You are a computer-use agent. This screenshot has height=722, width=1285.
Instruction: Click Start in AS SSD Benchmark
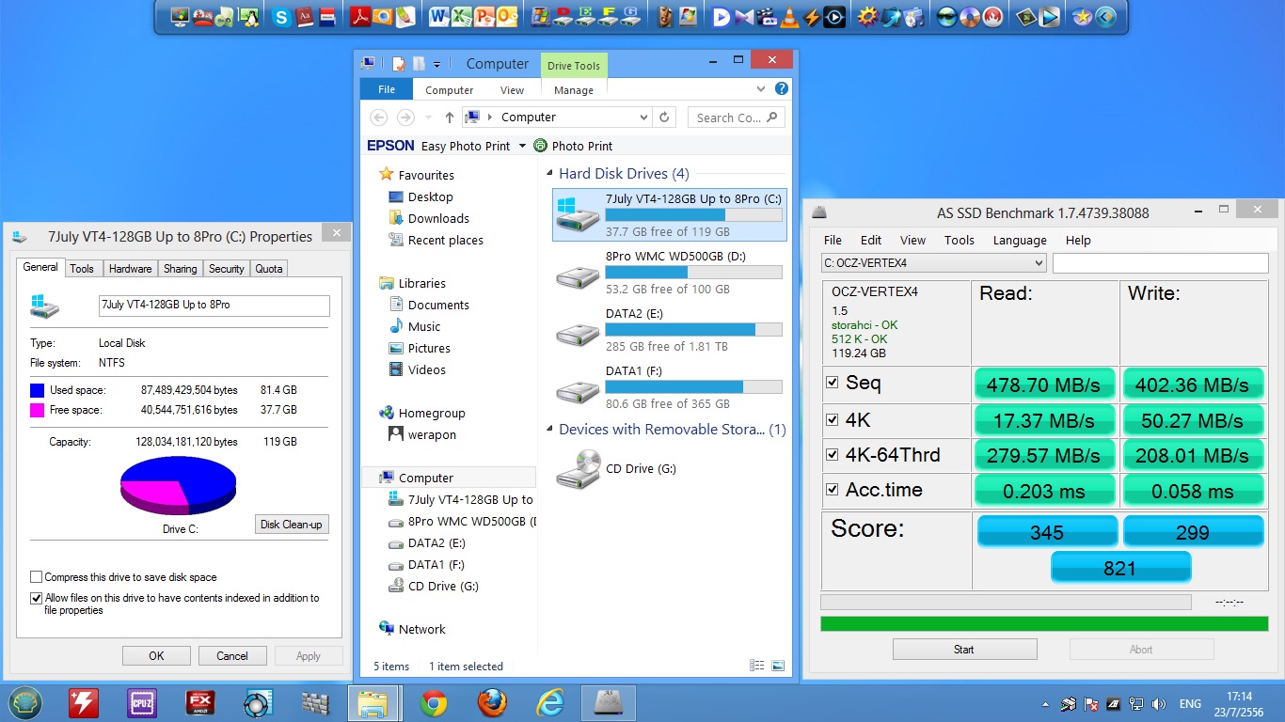(964, 650)
